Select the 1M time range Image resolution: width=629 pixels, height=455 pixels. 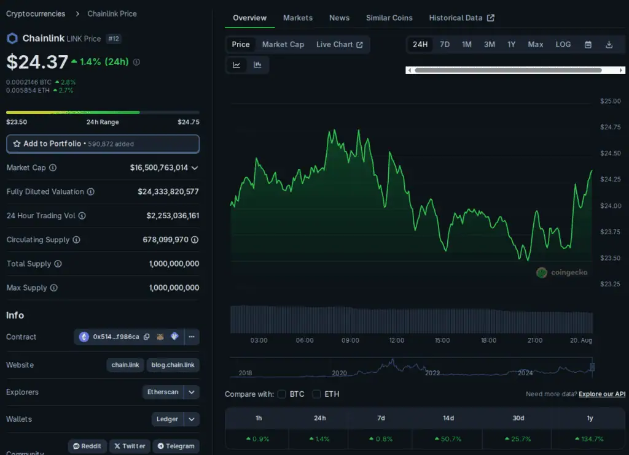coord(467,45)
